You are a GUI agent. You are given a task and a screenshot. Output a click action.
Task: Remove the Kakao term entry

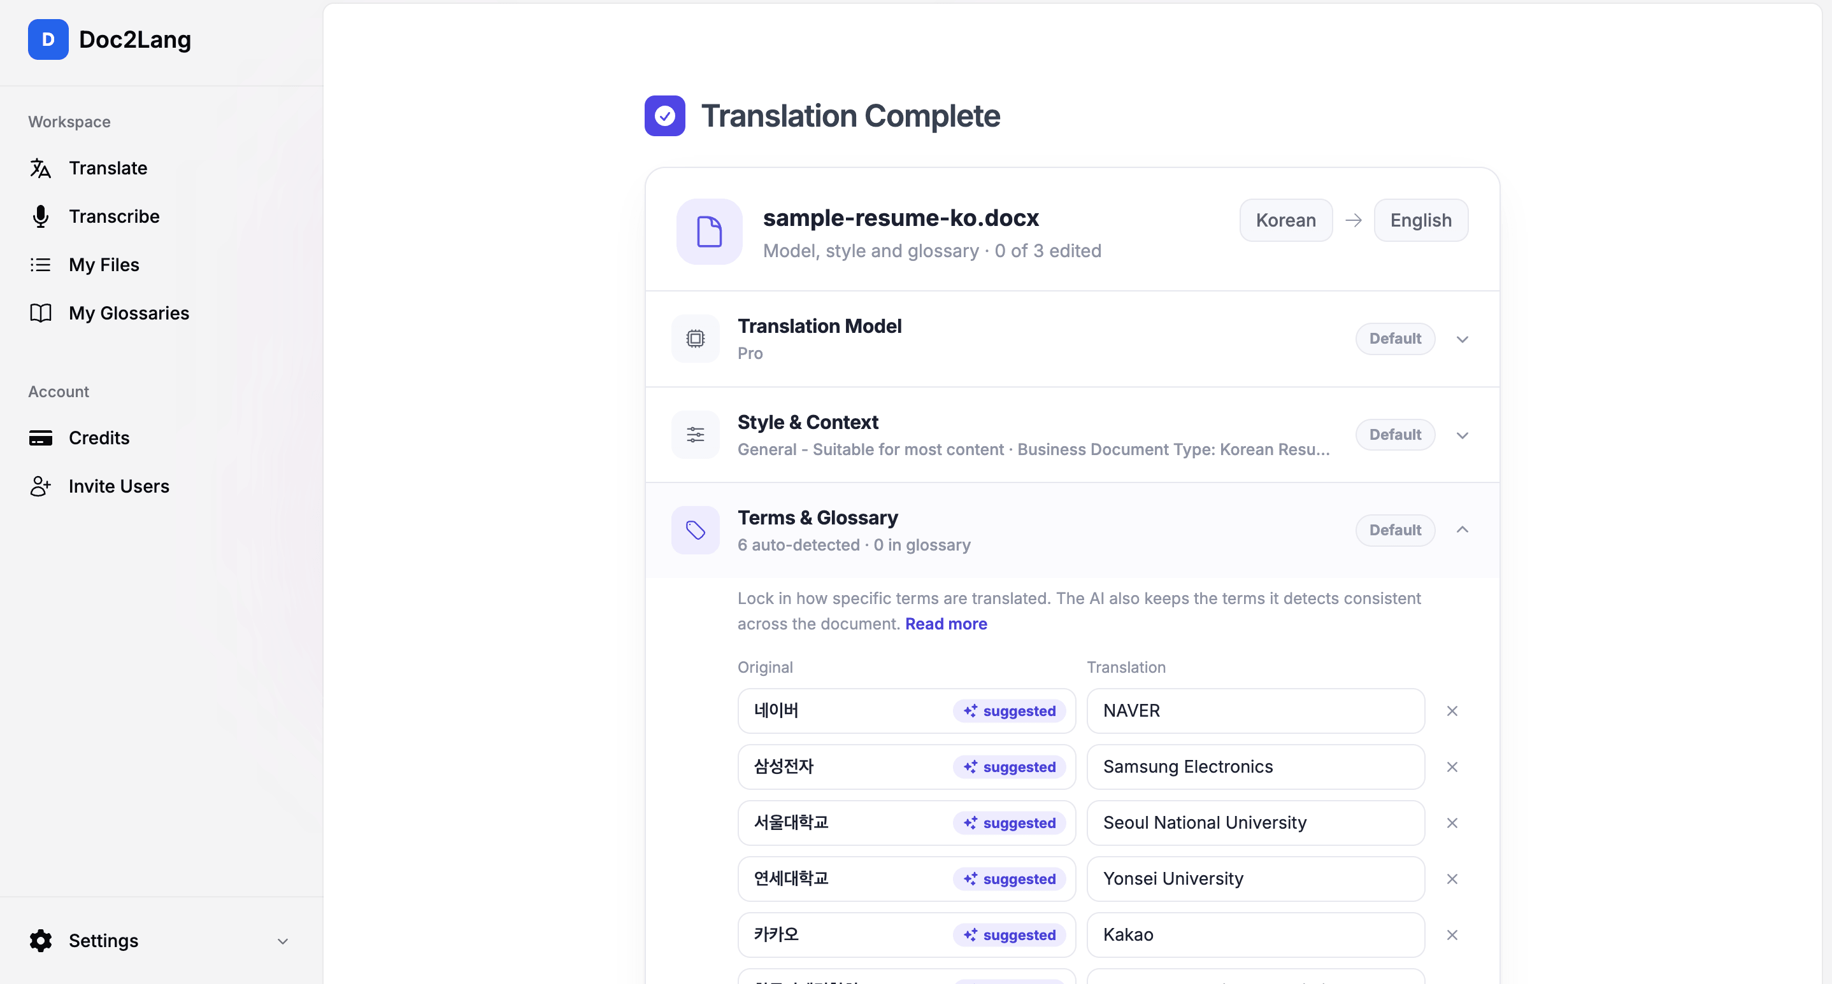click(1452, 934)
